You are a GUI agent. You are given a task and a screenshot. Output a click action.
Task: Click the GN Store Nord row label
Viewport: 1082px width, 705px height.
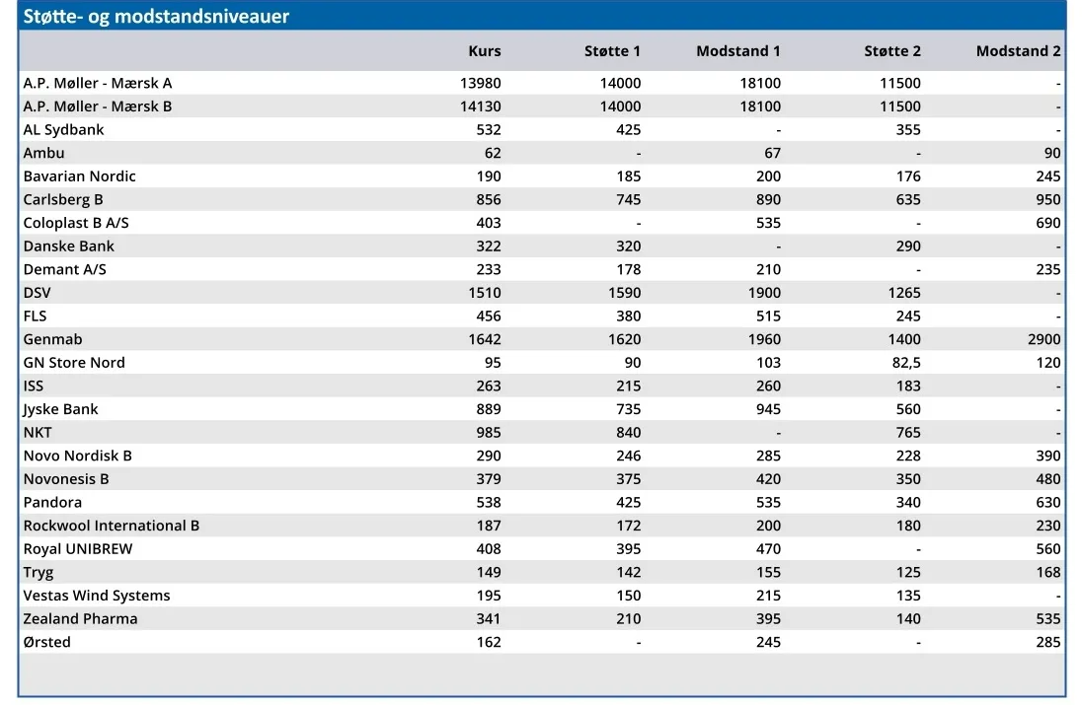click(74, 363)
